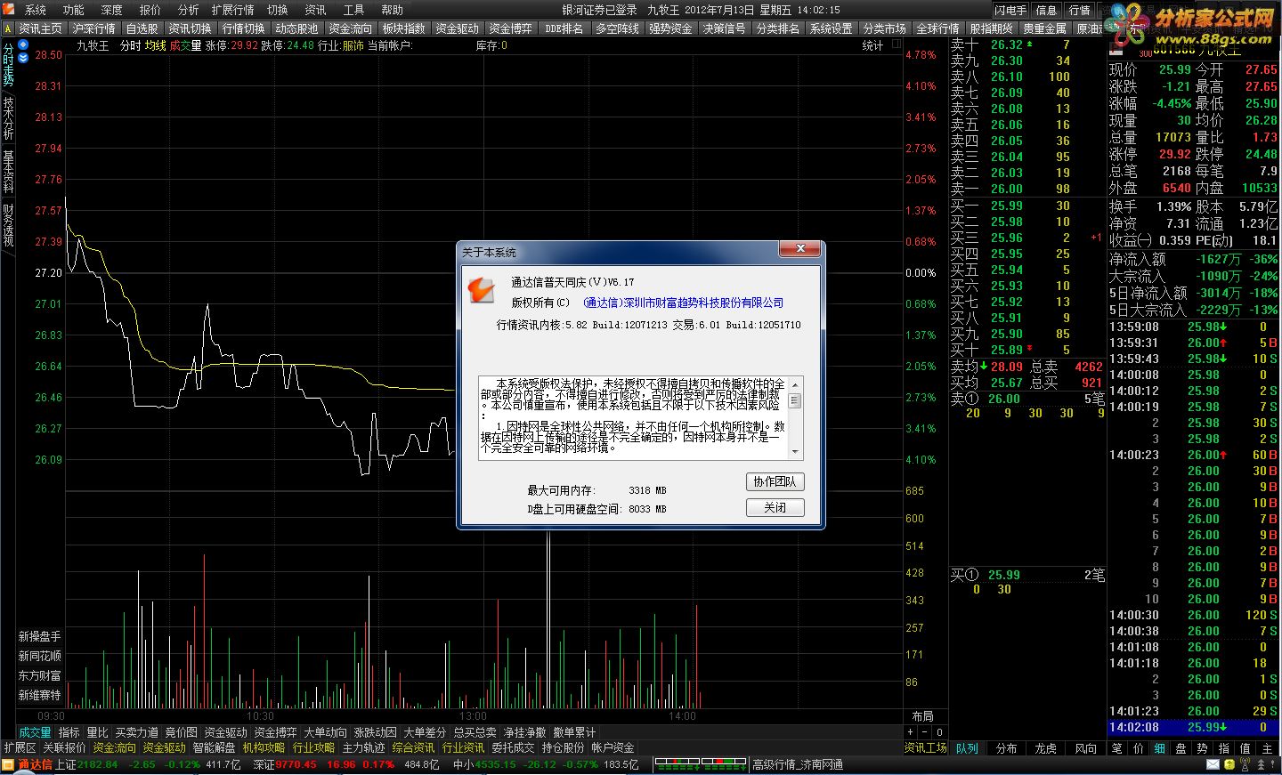Select the 细 tab at bottom right
The width and height of the screenshot is (1282, 775).
coord(1160,748)
